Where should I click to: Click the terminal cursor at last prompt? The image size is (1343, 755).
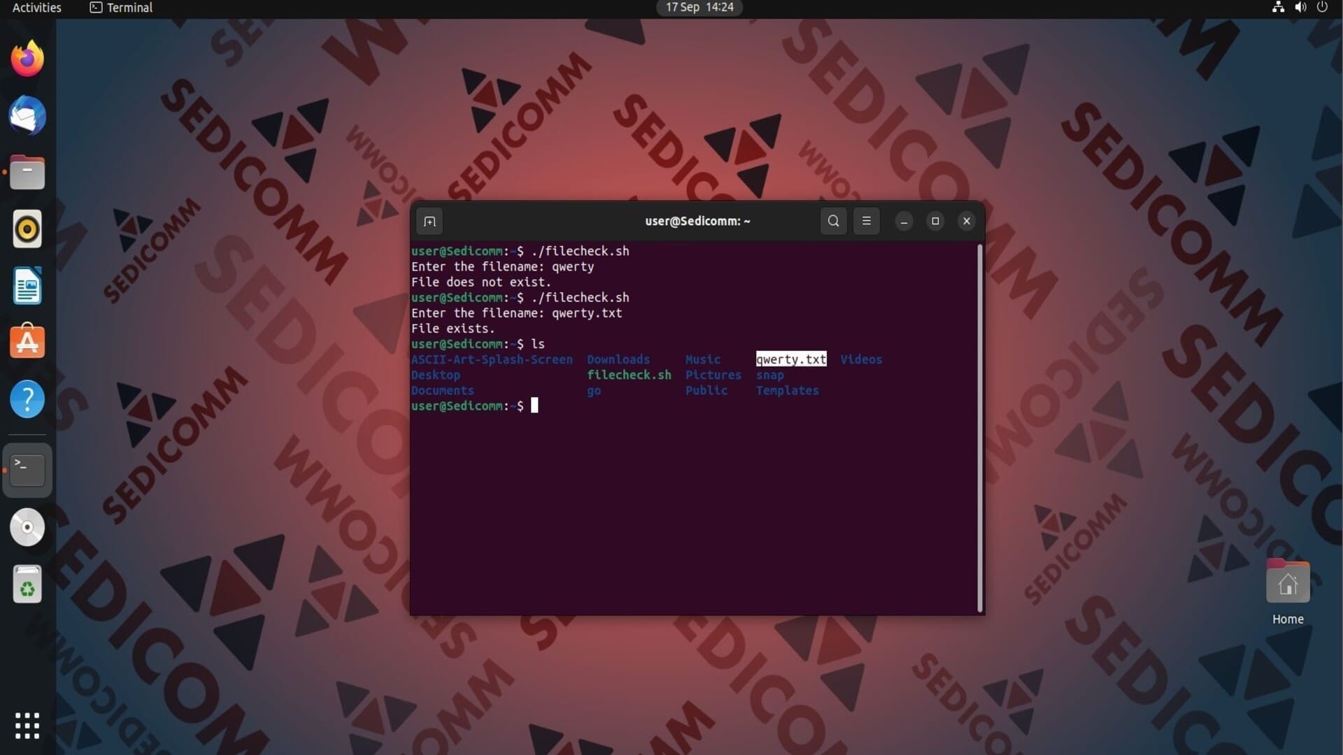click(534, 405)
